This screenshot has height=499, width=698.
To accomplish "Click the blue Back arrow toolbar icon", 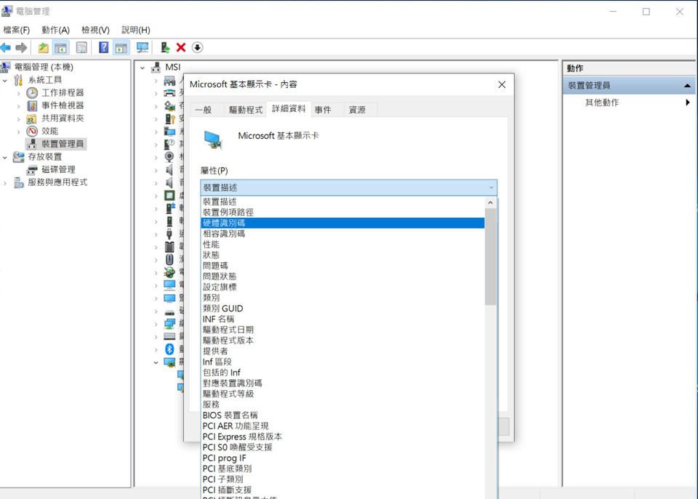I will [x=6, y=48].
